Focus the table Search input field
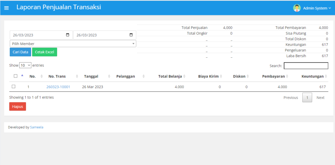The image size is (335, 165). tap(306, 66)
